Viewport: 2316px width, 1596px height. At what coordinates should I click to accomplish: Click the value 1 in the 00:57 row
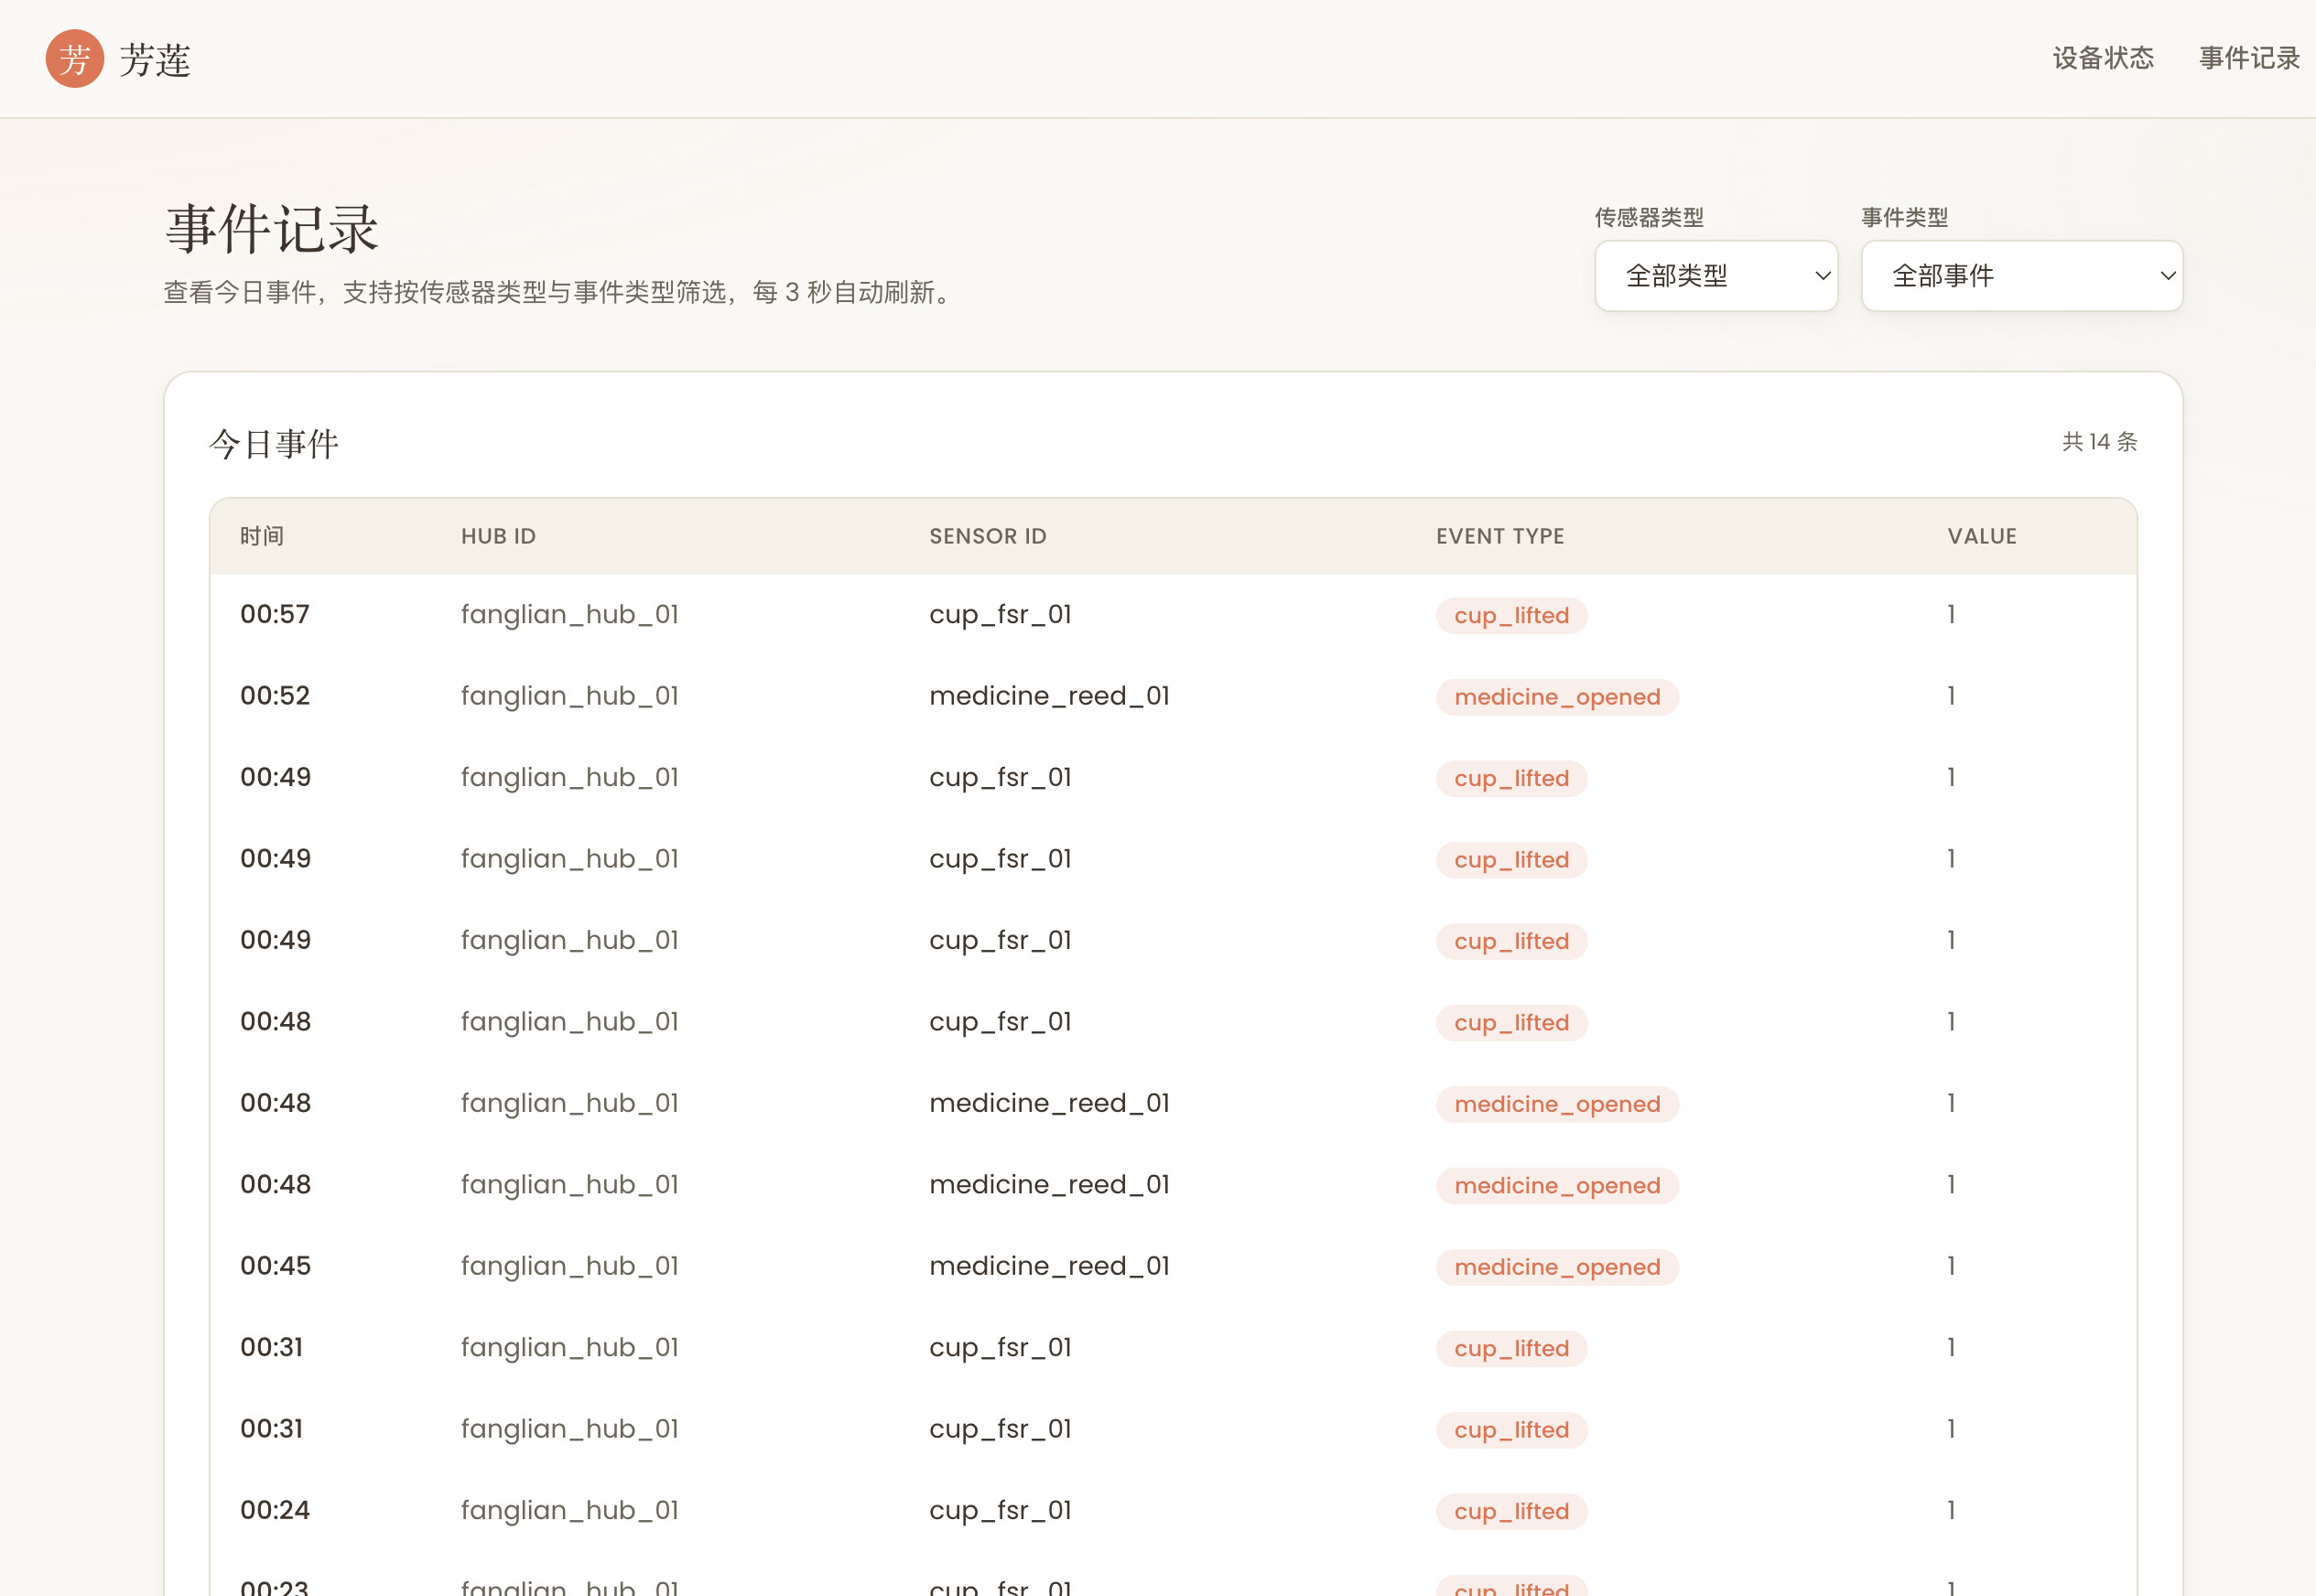(x=1951, y=614)
